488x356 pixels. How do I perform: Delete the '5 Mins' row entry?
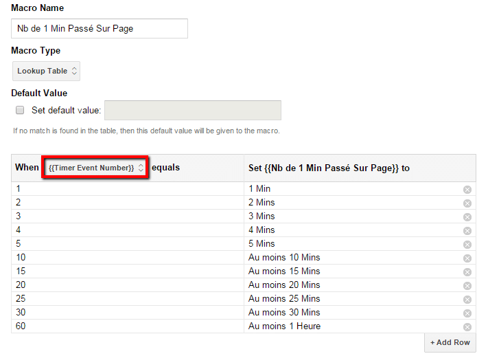(467, 244)
